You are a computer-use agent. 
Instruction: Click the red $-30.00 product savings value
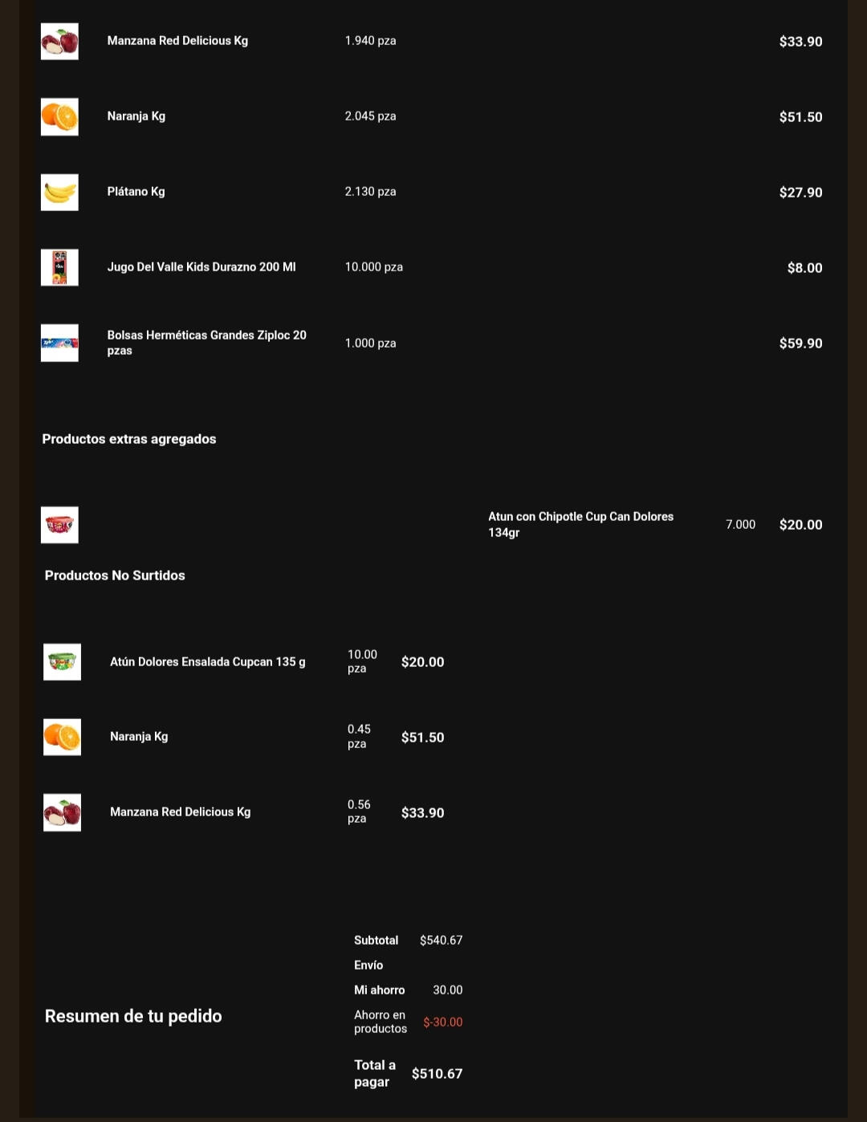(x=442, y=1022)
